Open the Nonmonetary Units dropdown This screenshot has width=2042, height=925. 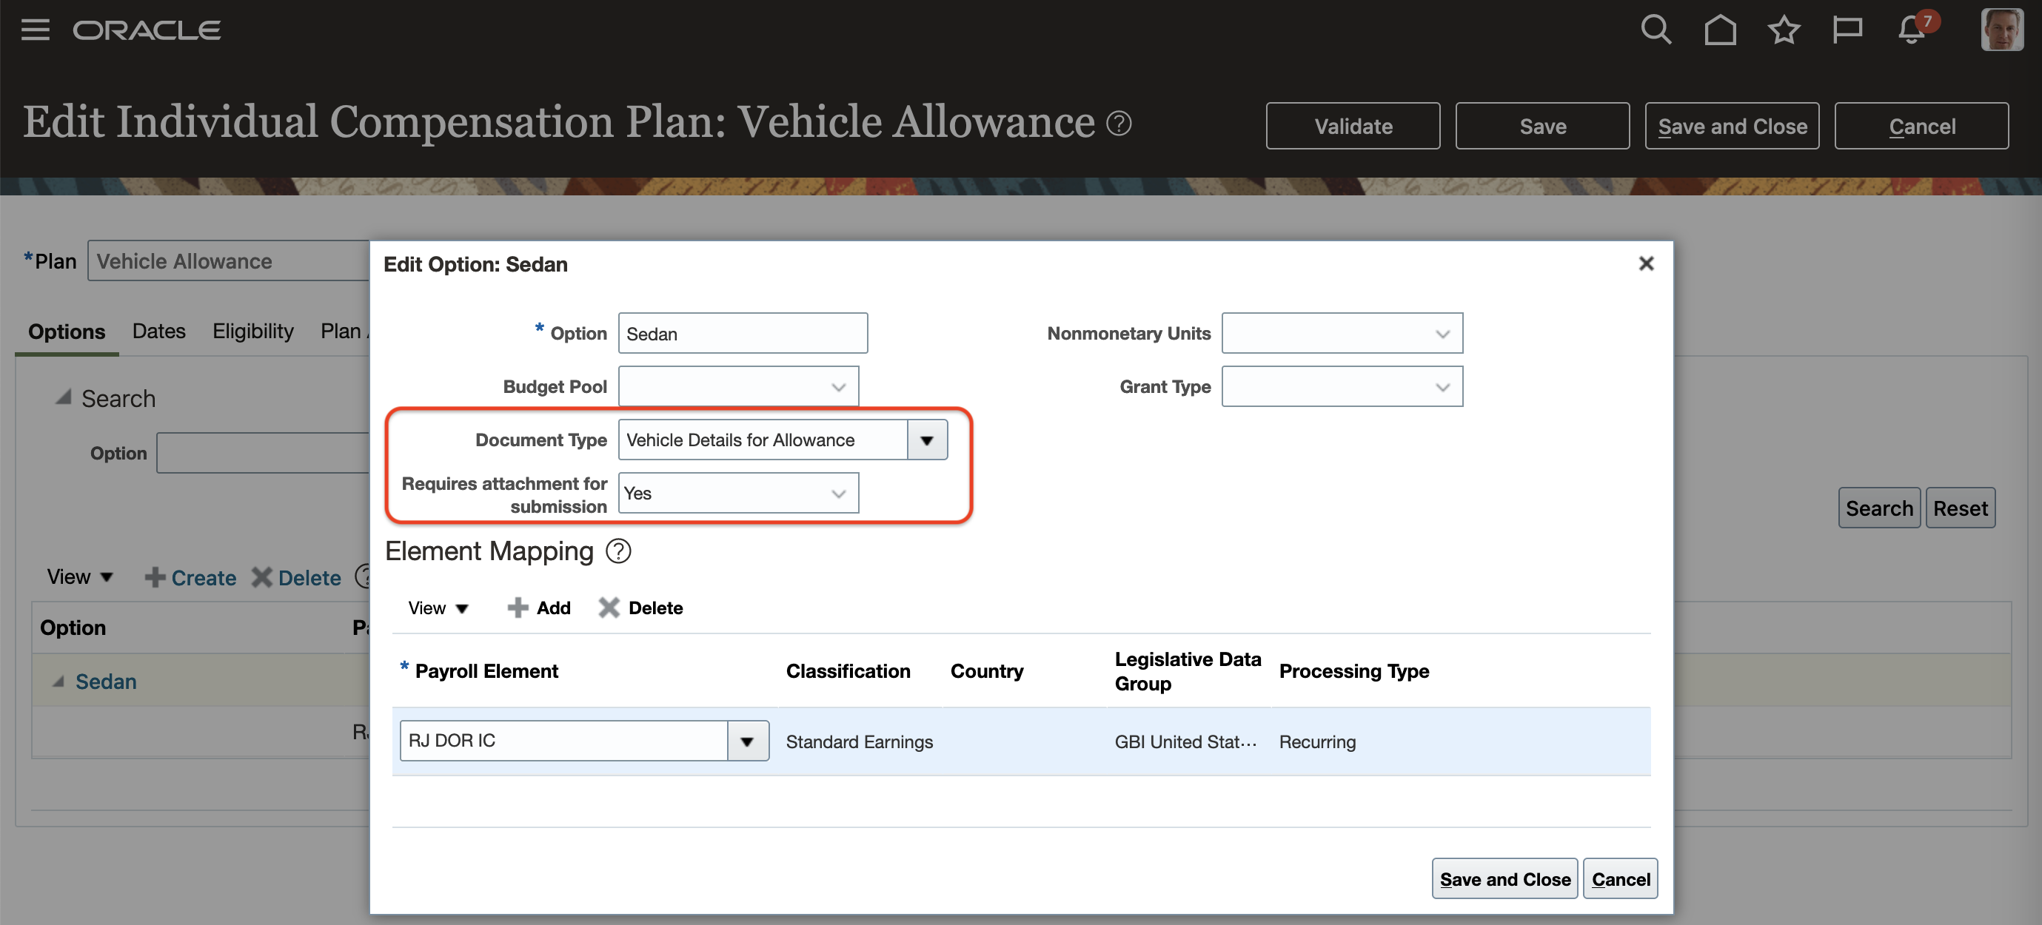click(x=1442, y=334)
